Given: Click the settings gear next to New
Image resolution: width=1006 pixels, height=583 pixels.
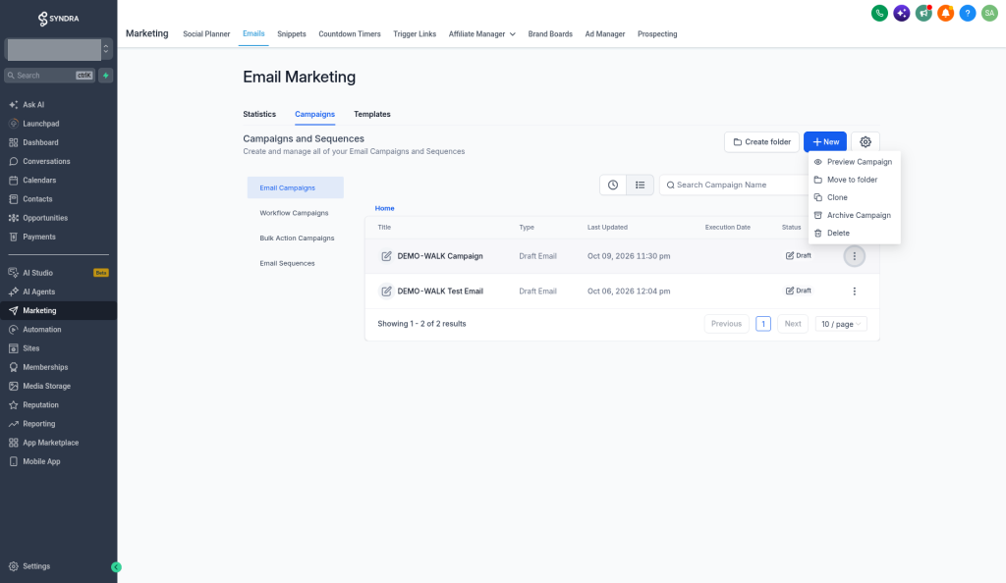Looking at the screenshot, I should pyautogui.click(x=865, y=141).
